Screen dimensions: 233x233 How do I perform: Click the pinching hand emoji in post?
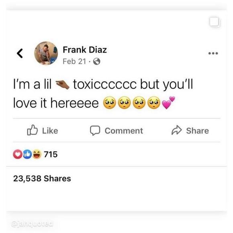coord(62,85)
